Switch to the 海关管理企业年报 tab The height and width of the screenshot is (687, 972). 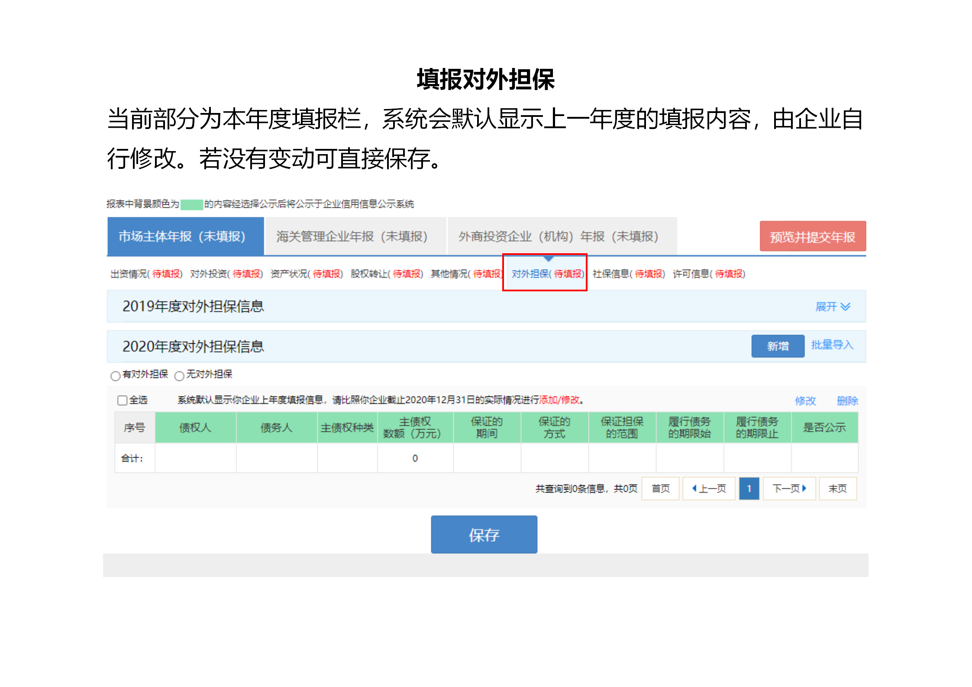[x=351, y=236]
